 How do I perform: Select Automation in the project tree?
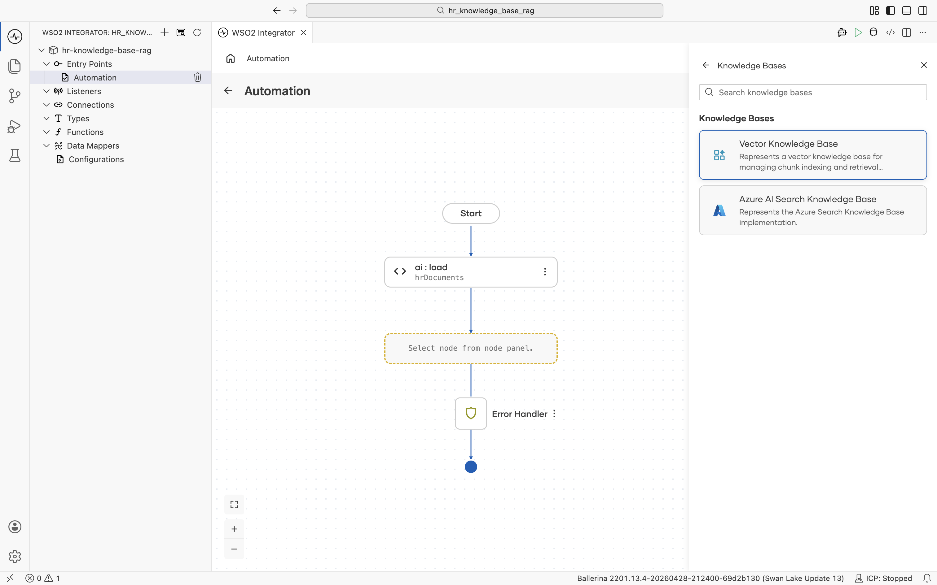click(x=121, y=77)
